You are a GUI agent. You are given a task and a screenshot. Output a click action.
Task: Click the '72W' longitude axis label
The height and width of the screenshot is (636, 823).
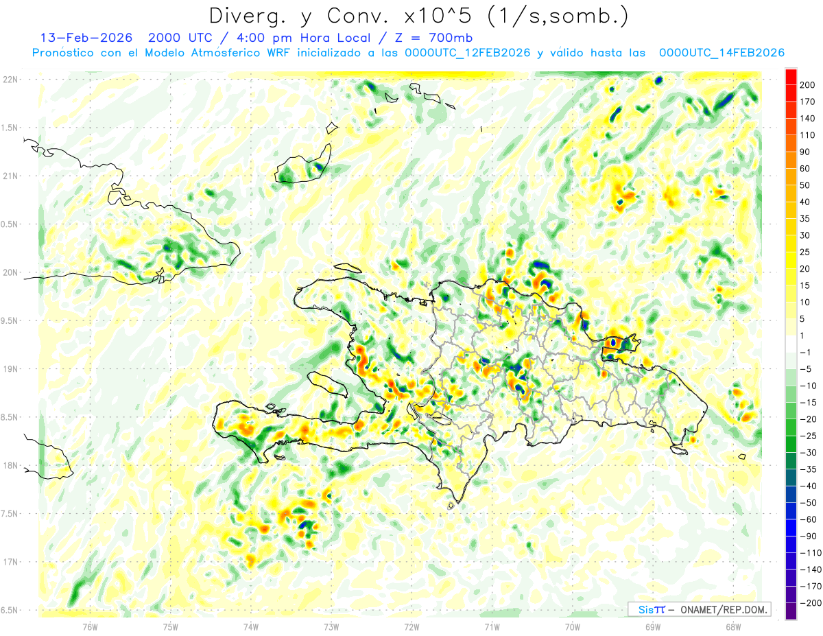coord(411,626)
